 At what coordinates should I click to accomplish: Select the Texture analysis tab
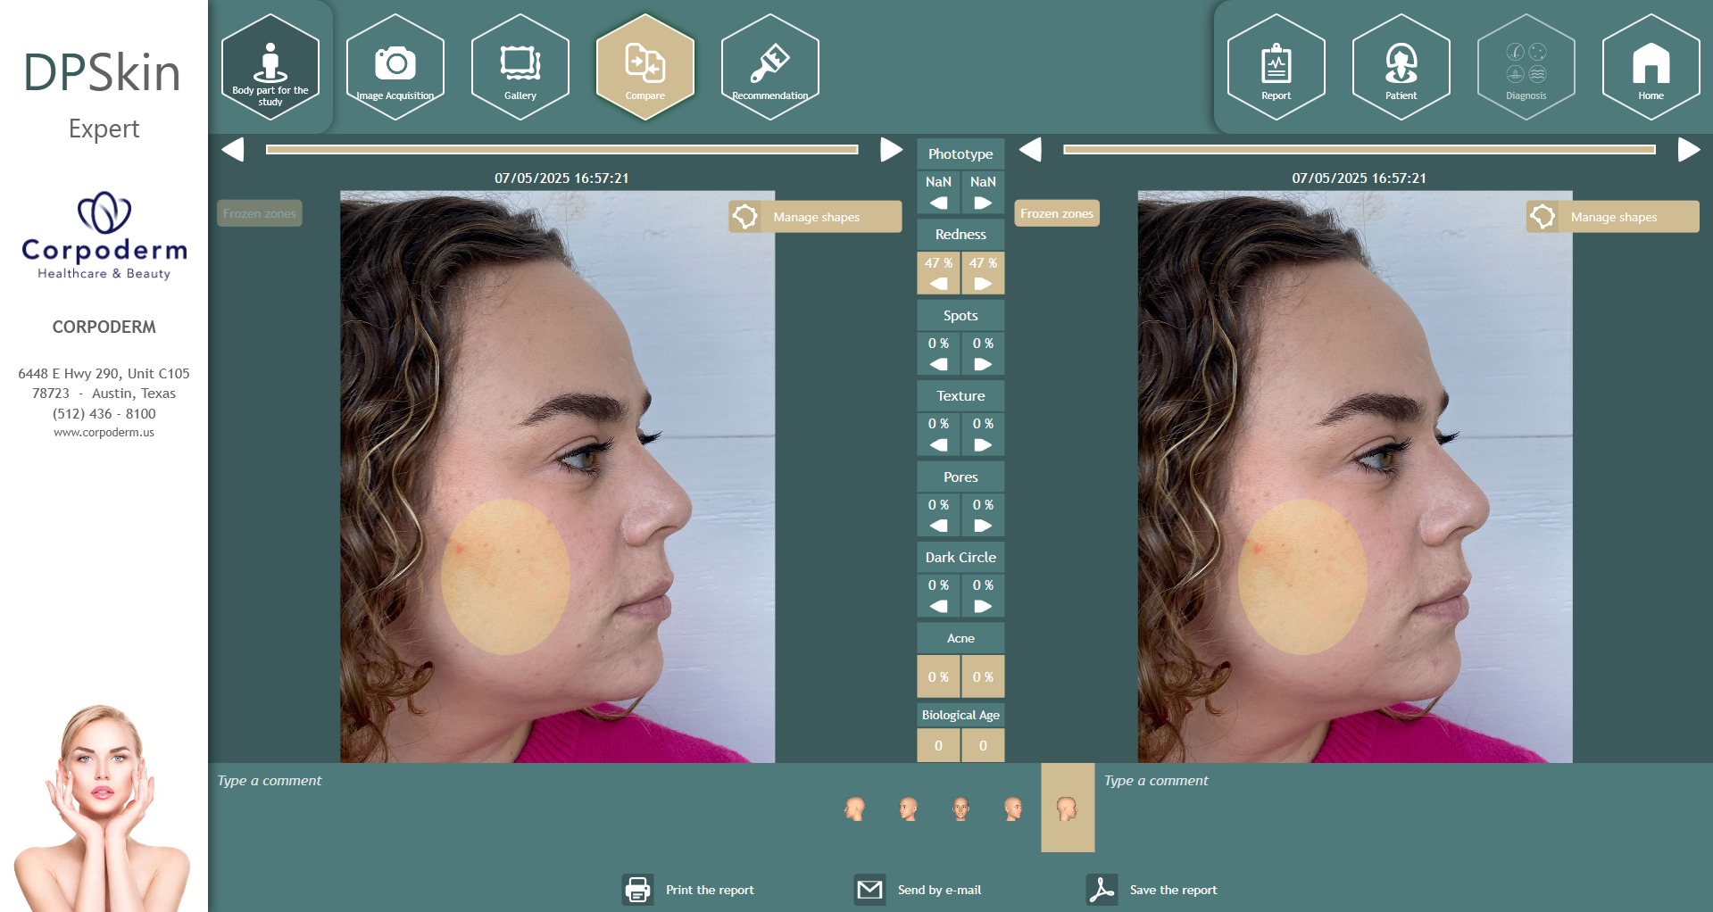click(960, 396)
